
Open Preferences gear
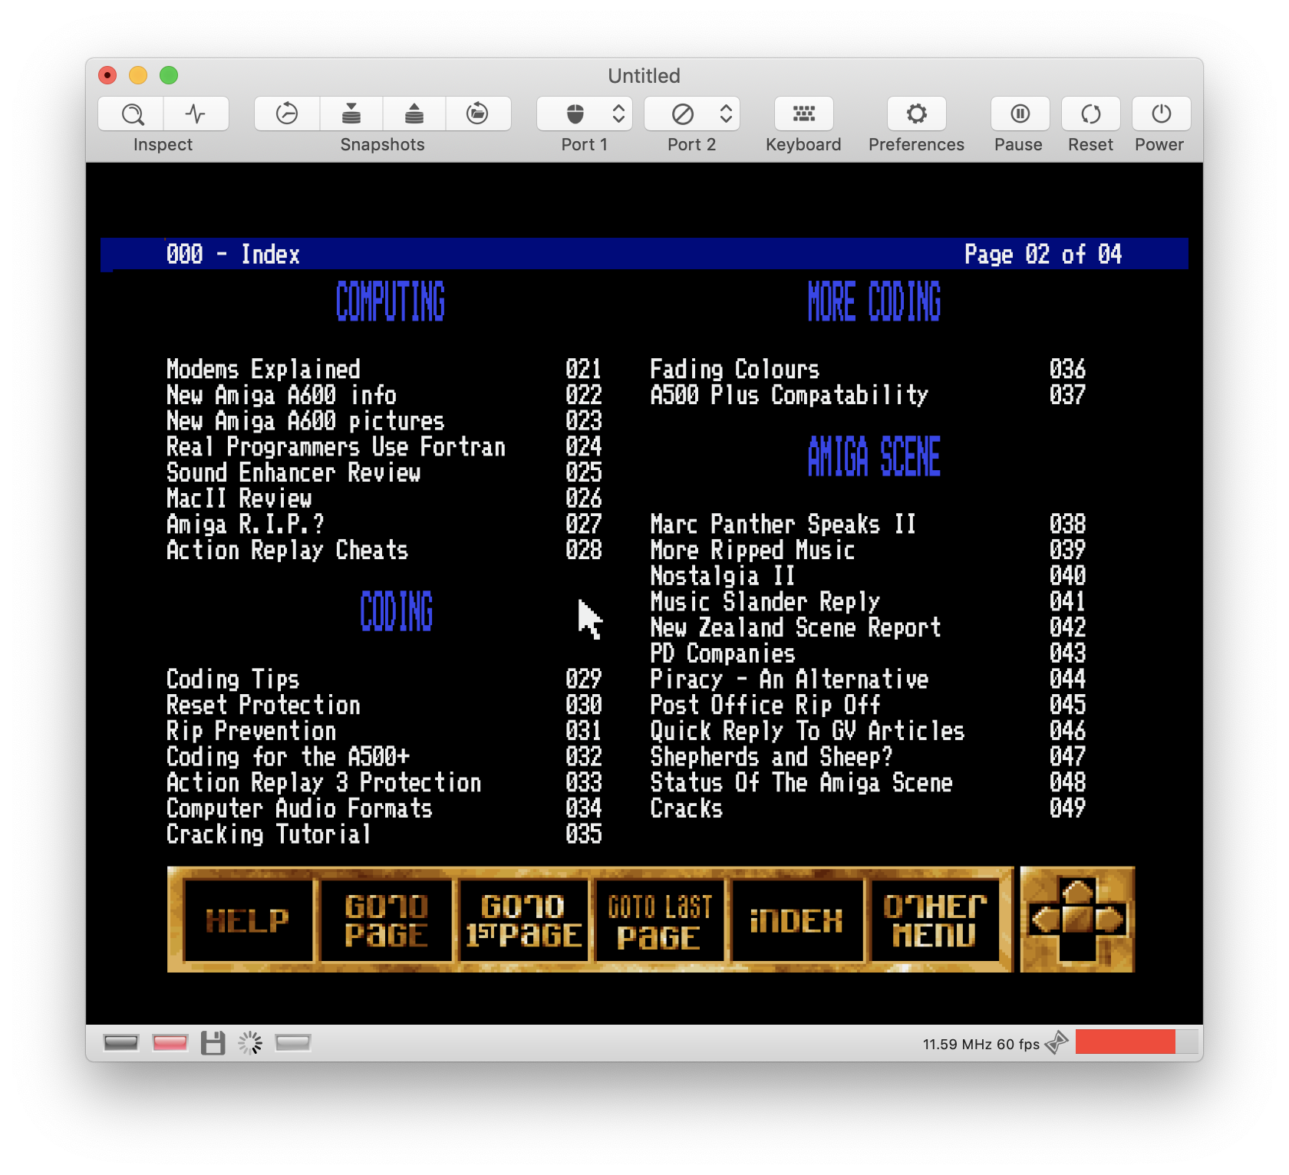point(916,114)
